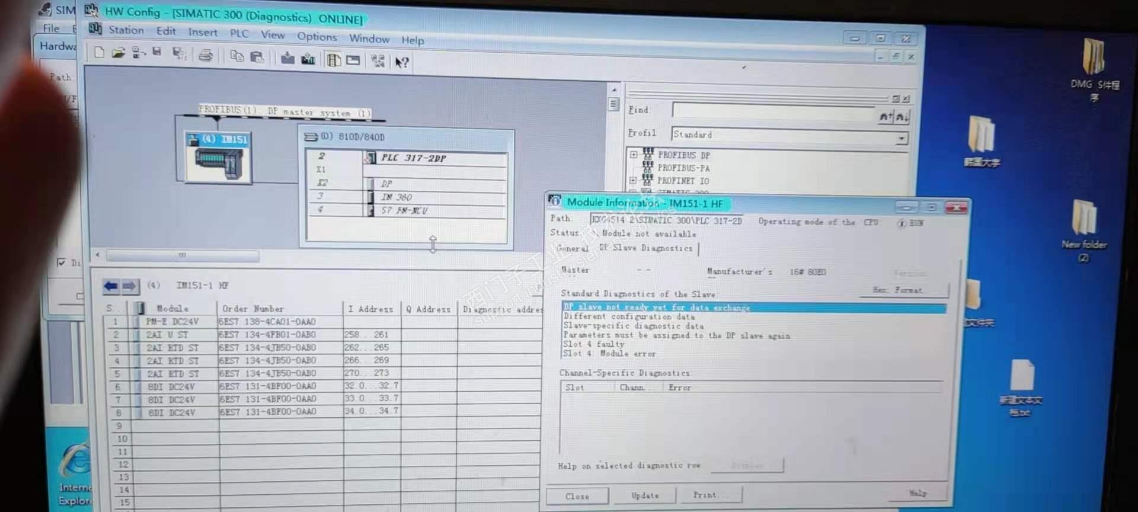Click the Save floppy disk toolbar icon

157,52
